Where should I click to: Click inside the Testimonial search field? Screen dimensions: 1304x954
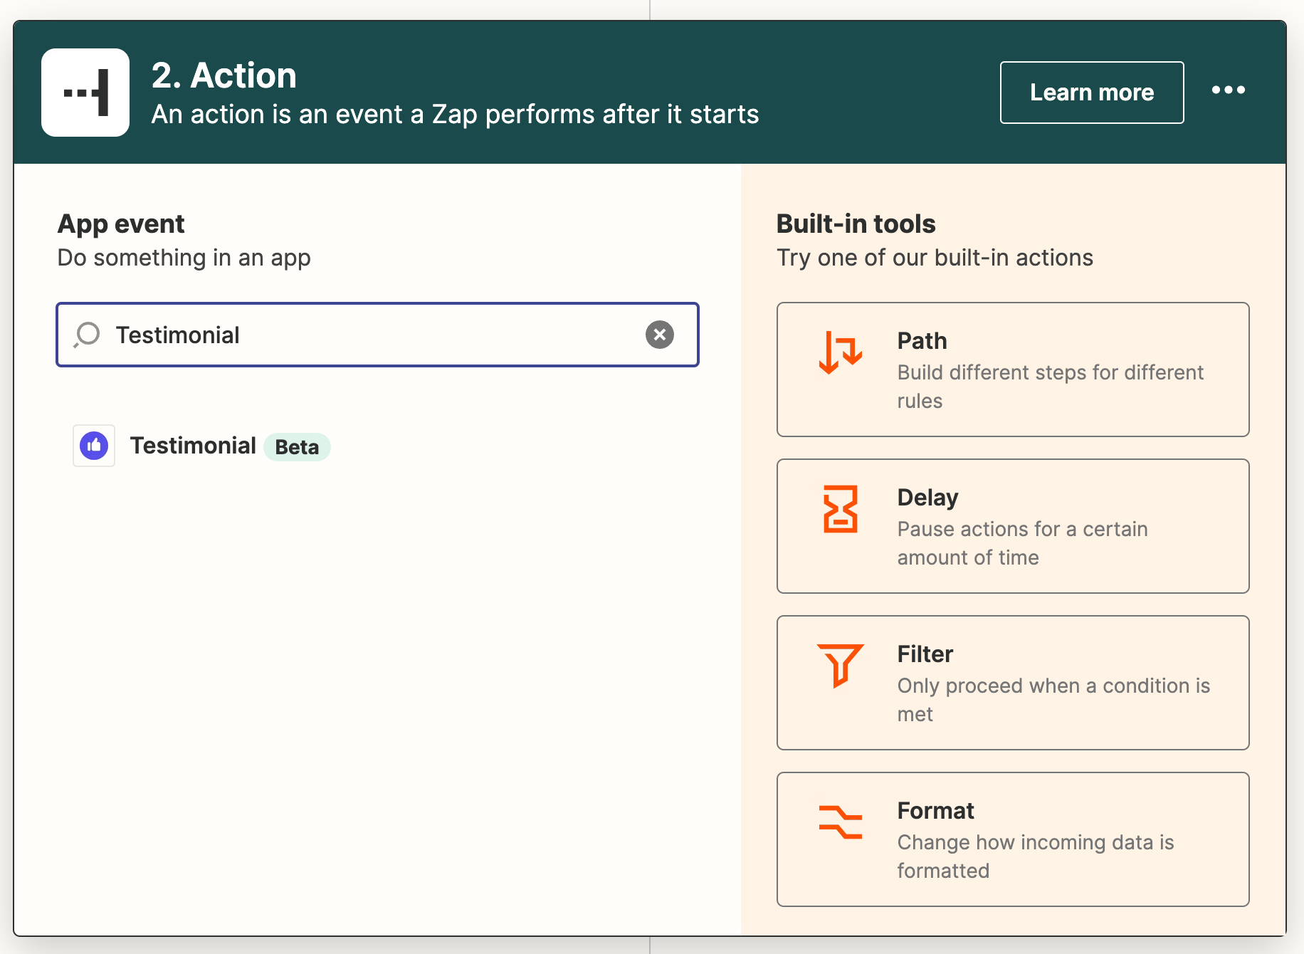pyautogui.click(x=370, y=335)
